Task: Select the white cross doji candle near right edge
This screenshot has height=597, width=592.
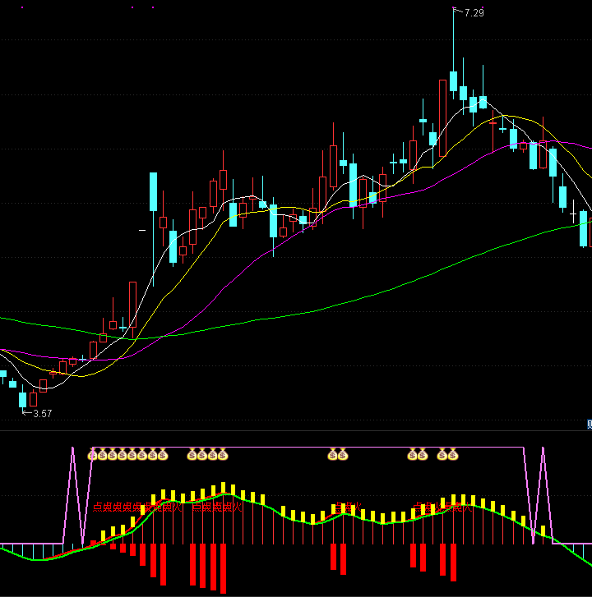Action: pyautogui.click(x=573, y=214)
